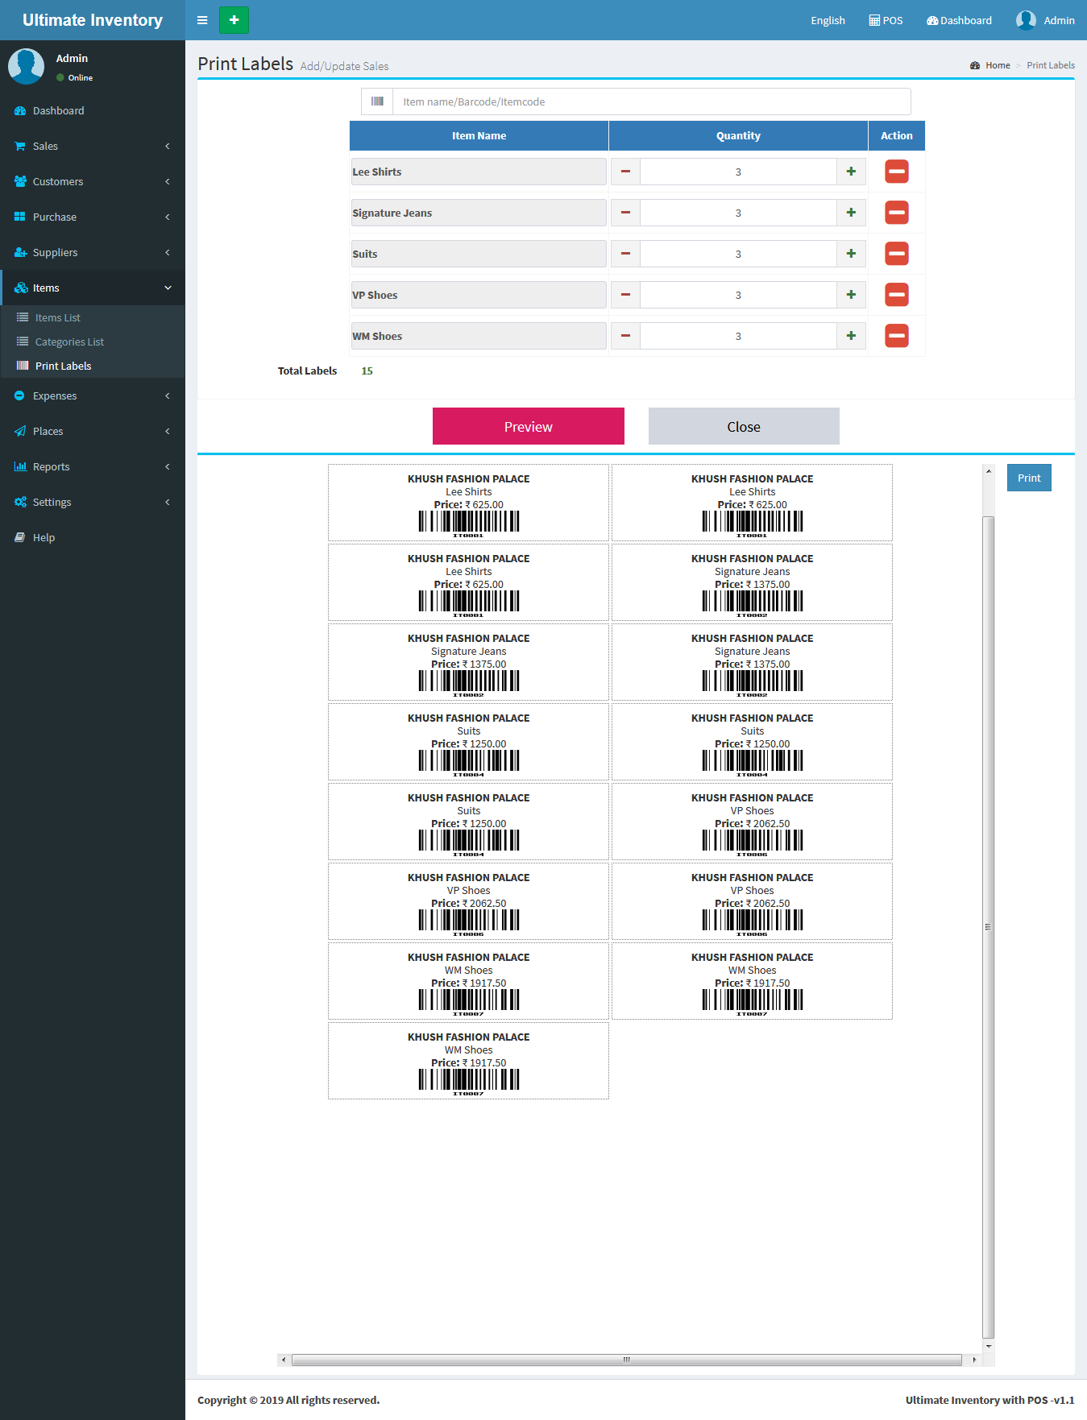Open Items List submenu entry
Screen dimensions: 1087x1420
pos(57,317)
